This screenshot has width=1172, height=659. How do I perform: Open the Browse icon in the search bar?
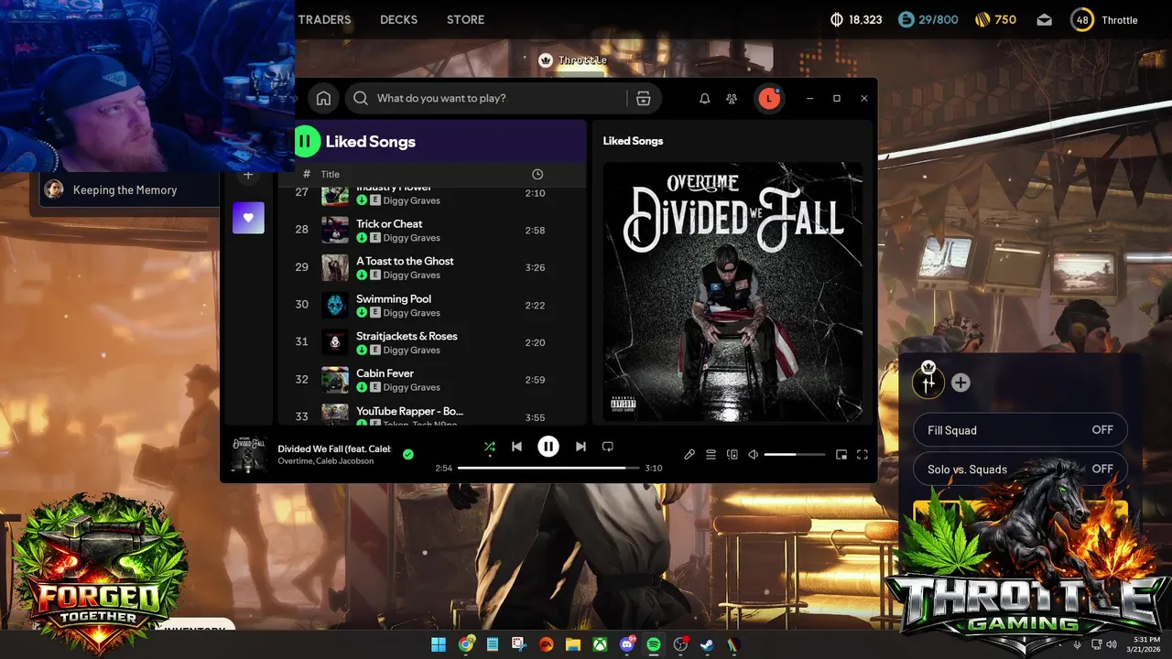(x=643, y=98)
